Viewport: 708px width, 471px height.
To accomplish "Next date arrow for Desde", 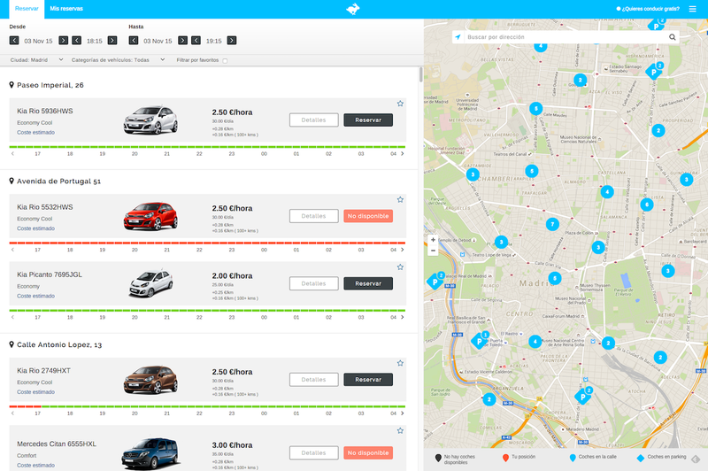I will click(63, 41).
